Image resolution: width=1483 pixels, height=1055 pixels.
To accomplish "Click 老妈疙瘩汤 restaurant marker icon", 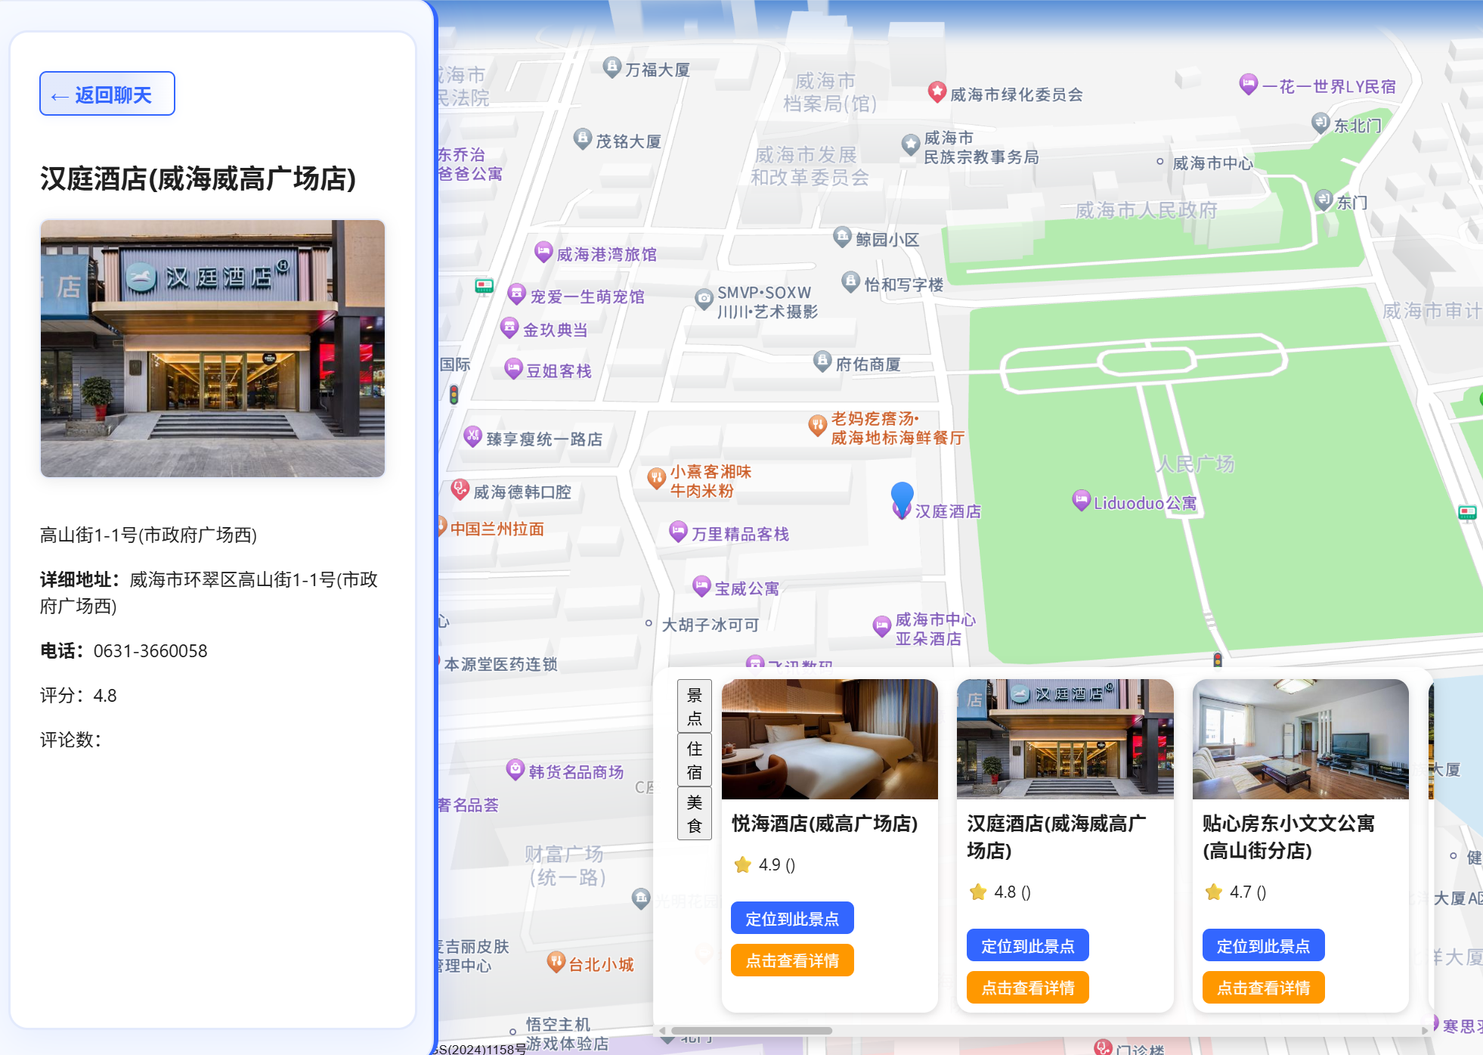I will 817,425.
